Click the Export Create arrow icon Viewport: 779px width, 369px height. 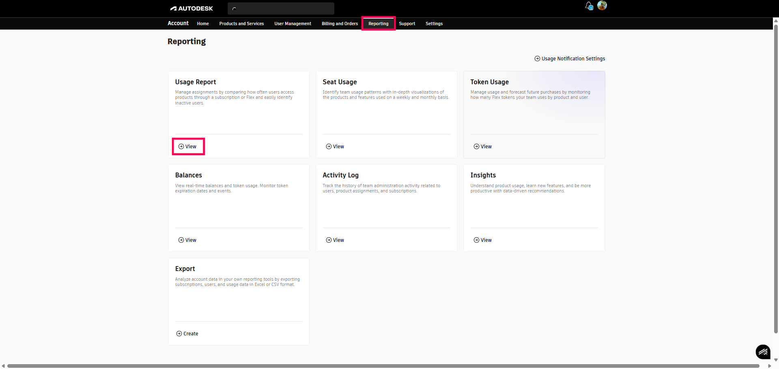tap(179, 334)
